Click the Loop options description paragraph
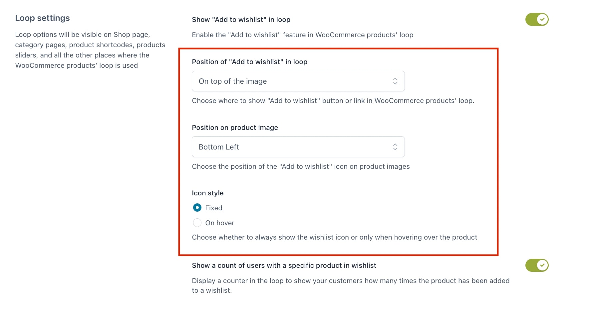596x309 pixels. click(x=90, y=50)
